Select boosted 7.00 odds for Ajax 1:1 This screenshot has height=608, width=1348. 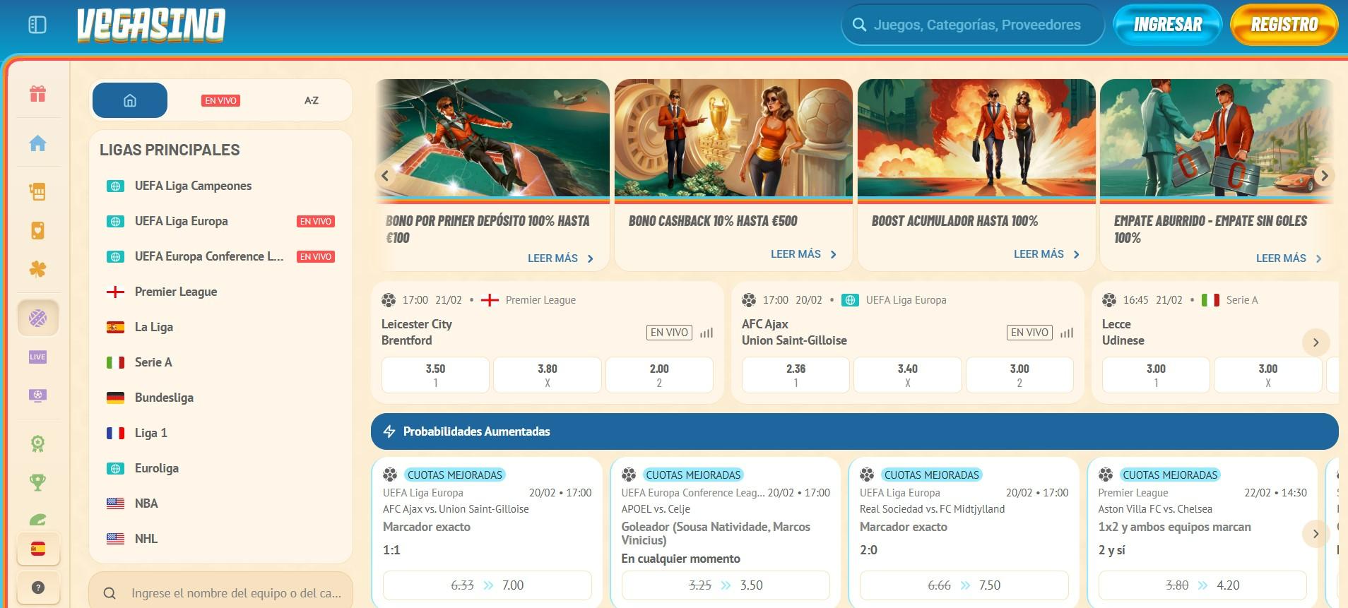point(487,585)
